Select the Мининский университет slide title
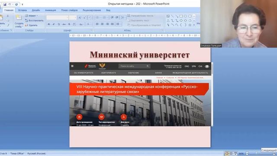277x156 pixels. coord(140,55)
